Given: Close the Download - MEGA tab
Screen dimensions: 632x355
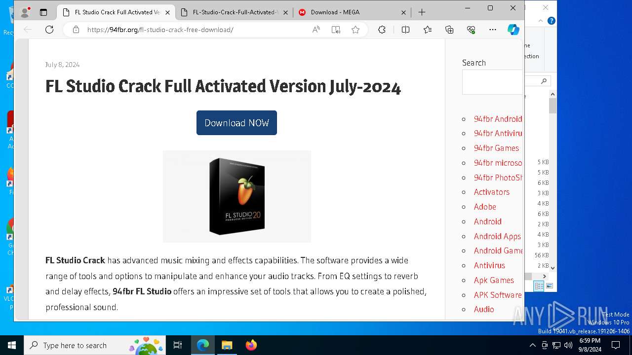Looking at the screenshot, I should (403, 12).
